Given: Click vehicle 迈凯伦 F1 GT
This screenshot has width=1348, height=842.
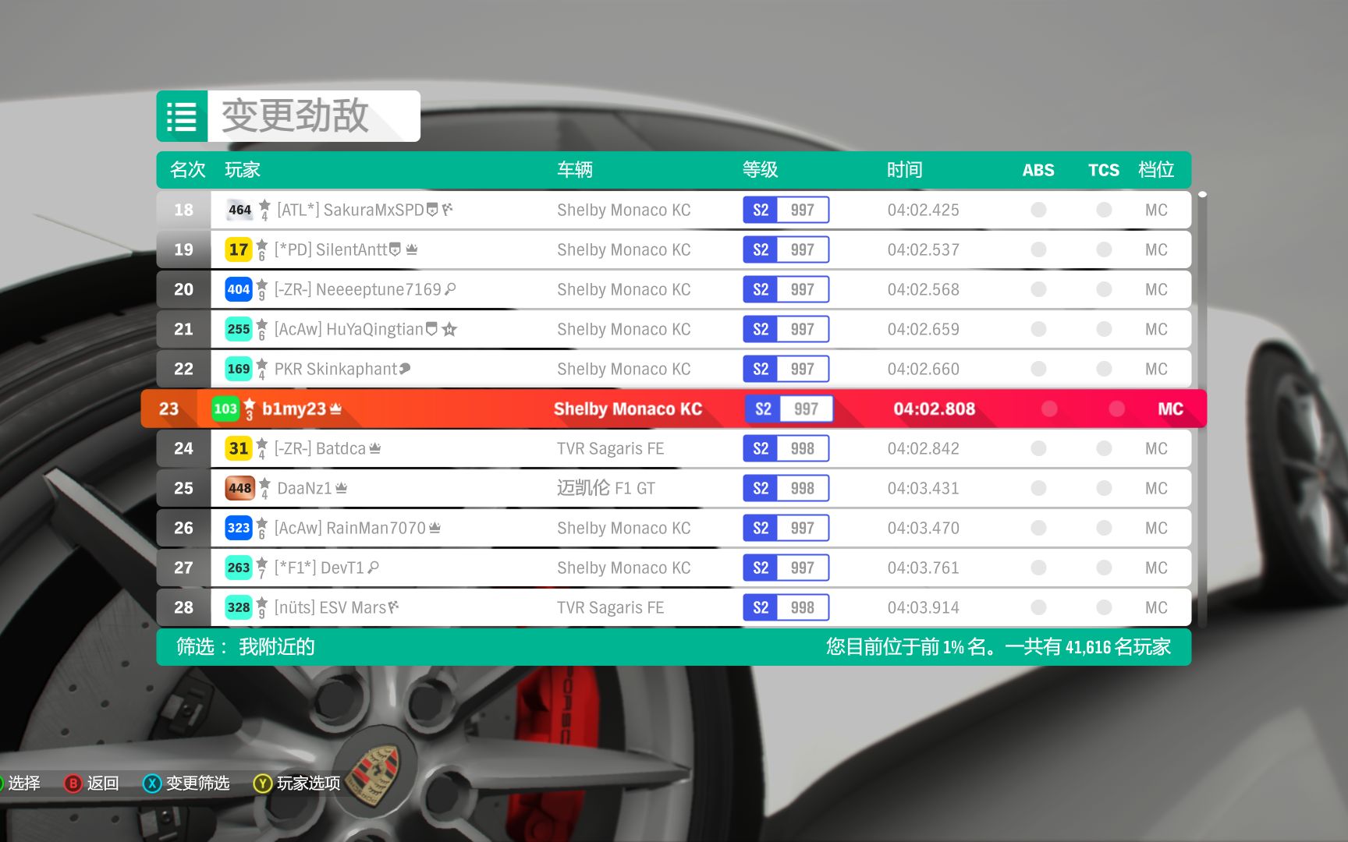Looking at the screenshot, I should click(x=606, y=488).
